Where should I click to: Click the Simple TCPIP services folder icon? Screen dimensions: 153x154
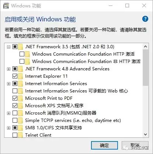(x=20, y=120)
